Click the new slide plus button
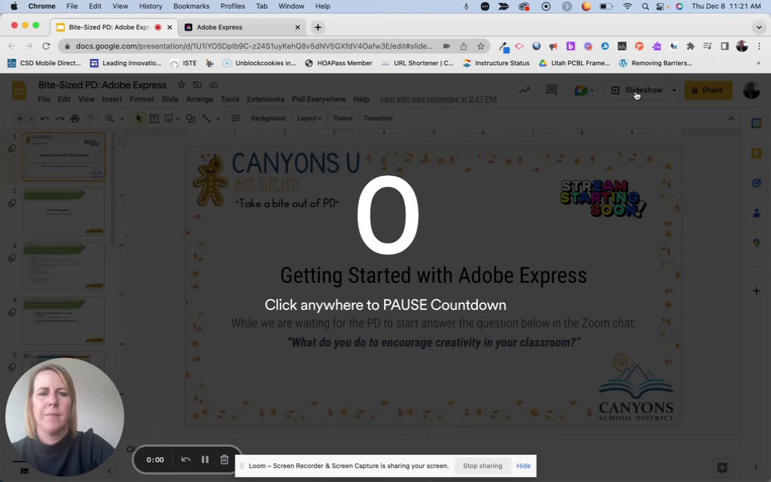Screen dimensions: 771x482 (19, 118)
